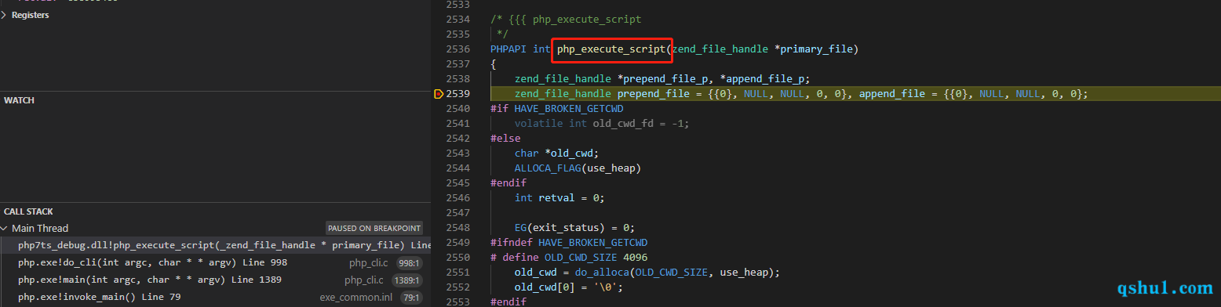This screenshot has height=307, width=1221.
Task: Click the 998:1 line badge
Action: click(408, 263)
